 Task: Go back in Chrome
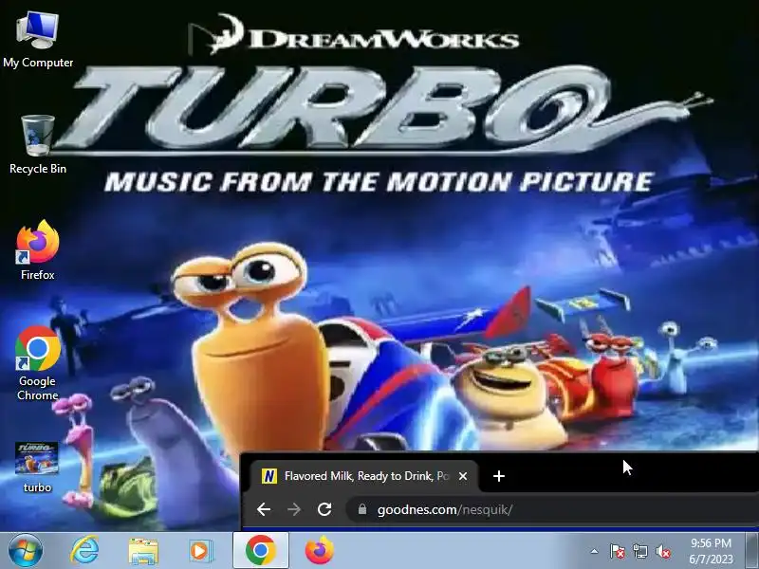[x=264, y=509]
